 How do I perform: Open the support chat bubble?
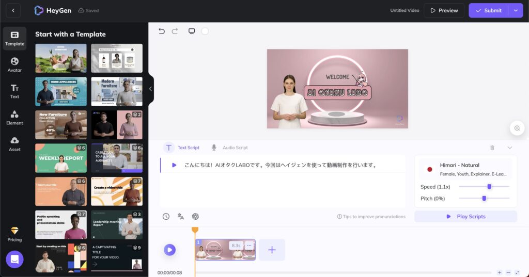click(14, 259)
